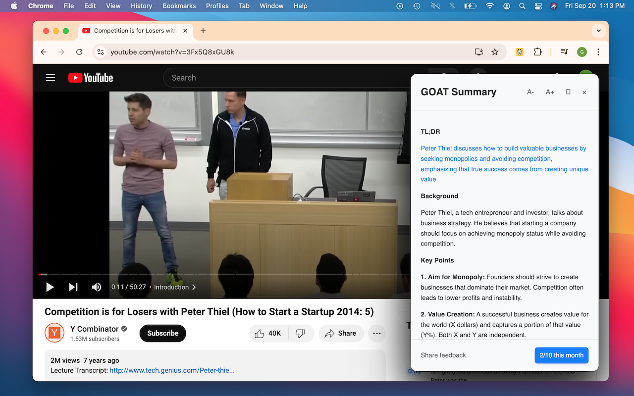Dislike the video
This screenshot has width=634, height=396.
click(x=301, y=334)
